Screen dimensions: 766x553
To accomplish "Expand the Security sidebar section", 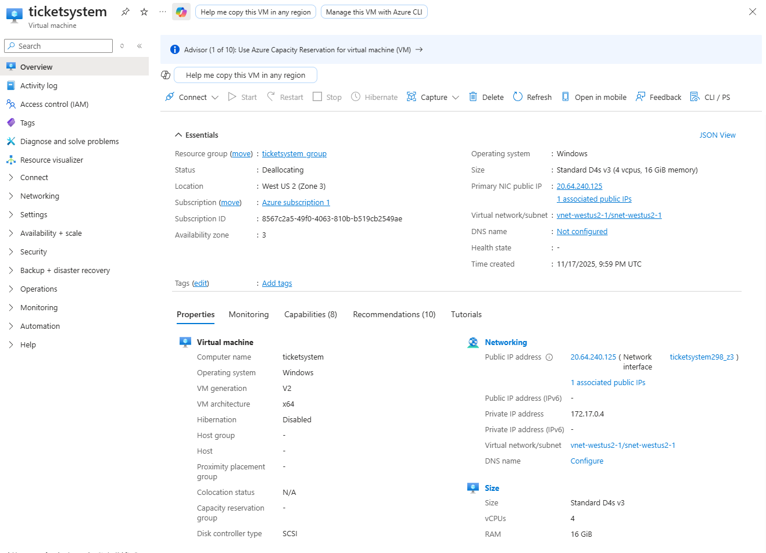I will 11,252.
